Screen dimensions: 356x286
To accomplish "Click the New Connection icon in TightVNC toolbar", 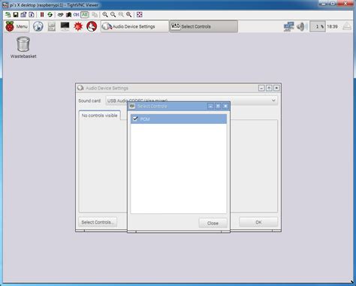I will coord(8,15).
